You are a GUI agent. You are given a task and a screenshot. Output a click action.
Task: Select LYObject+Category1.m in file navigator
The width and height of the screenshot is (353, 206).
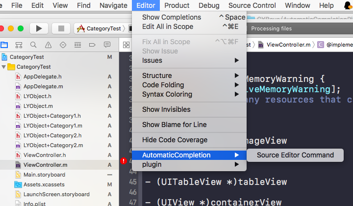pyautogui.click(x=53, y=126)
